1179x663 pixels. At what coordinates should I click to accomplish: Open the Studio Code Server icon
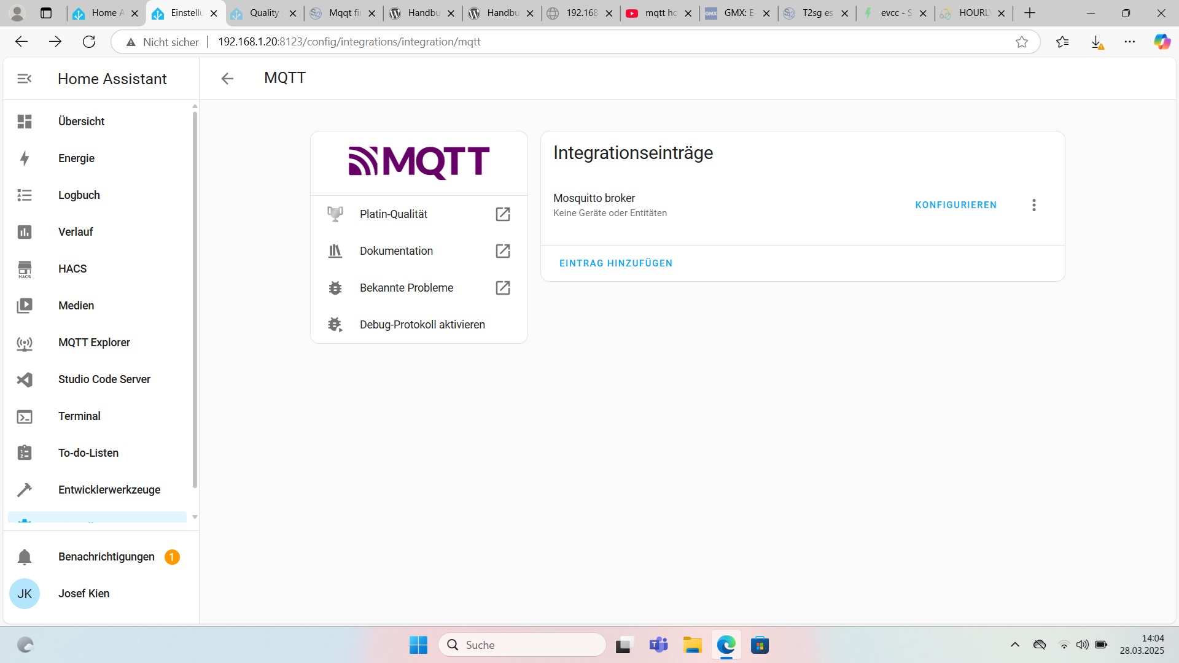point(25,380)
